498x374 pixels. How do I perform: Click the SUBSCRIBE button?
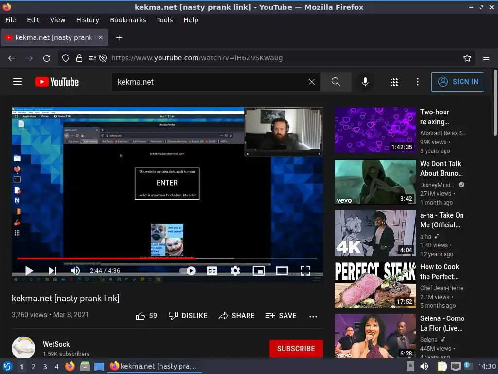tap(296, 349)
